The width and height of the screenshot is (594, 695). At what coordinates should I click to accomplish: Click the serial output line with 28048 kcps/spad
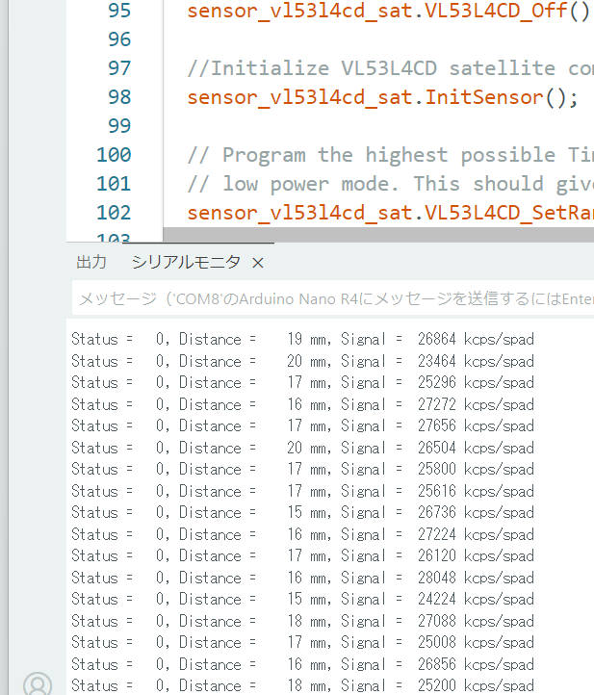click(x=302, y=578)
